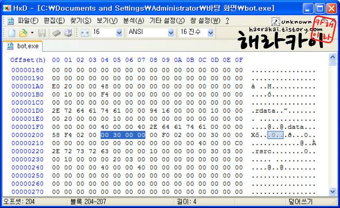The width and height of the screenshot is (340, 208).
Task: Click the document icon left of 파일 menu
Action: pyautogui.click(x=11, y=21)
